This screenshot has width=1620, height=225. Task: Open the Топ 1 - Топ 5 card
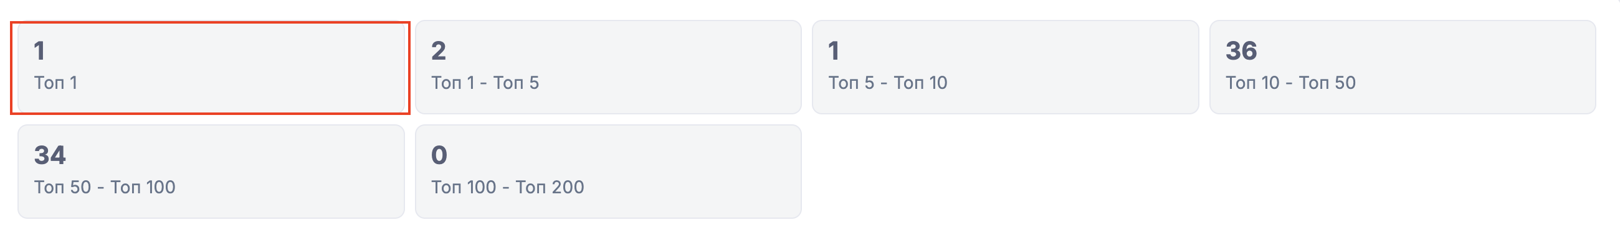tap(608, 67)
